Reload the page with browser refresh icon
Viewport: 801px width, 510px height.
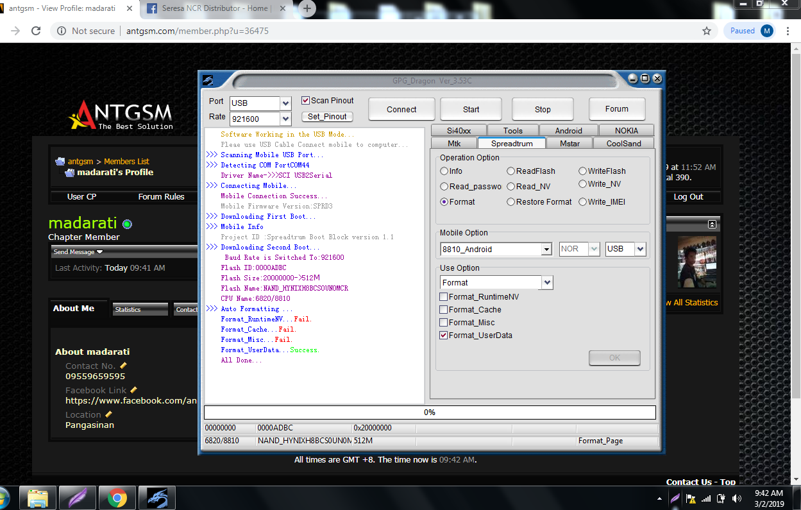coord(36,31)
